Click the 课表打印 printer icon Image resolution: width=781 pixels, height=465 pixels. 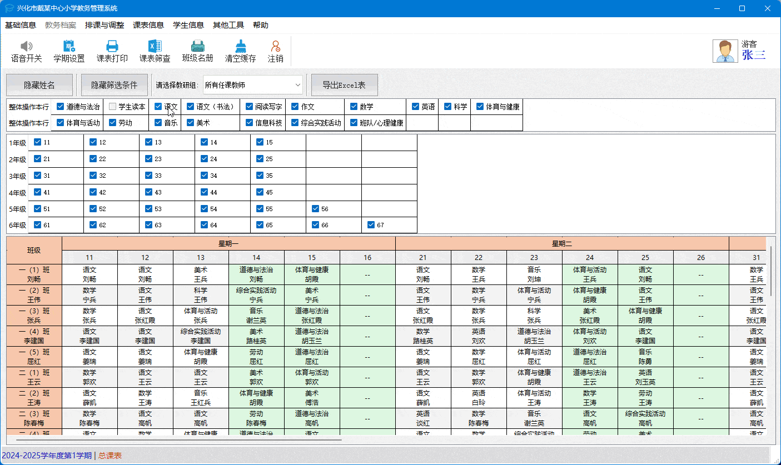(112, 47)
